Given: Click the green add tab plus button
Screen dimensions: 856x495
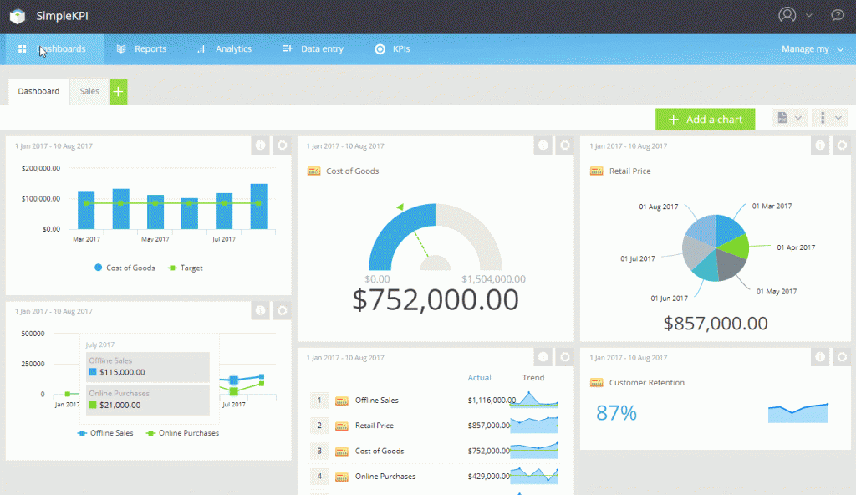Looking at the screenshot, I should pos(119,92).
